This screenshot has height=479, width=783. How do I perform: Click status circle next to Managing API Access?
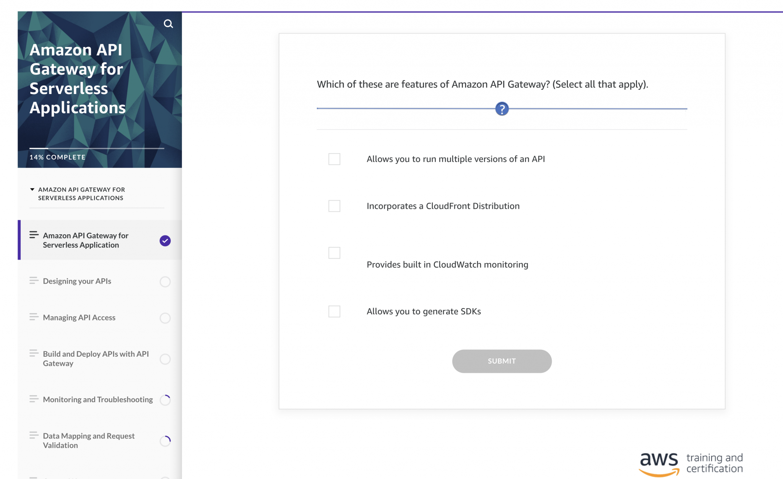[x=165, y=318]
